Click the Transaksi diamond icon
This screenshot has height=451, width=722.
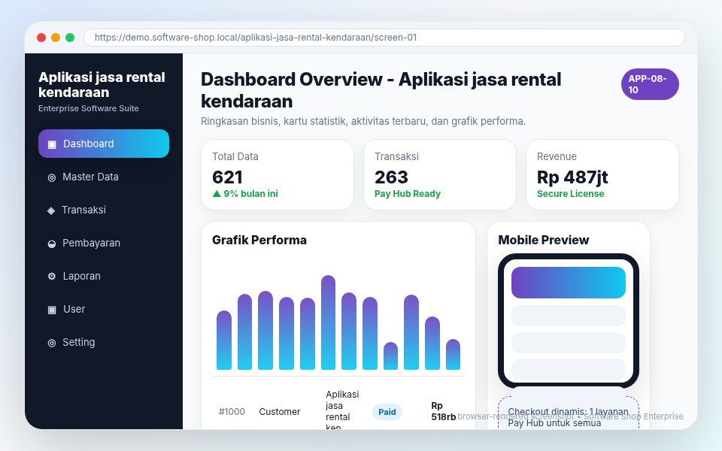tap(51, 210)
